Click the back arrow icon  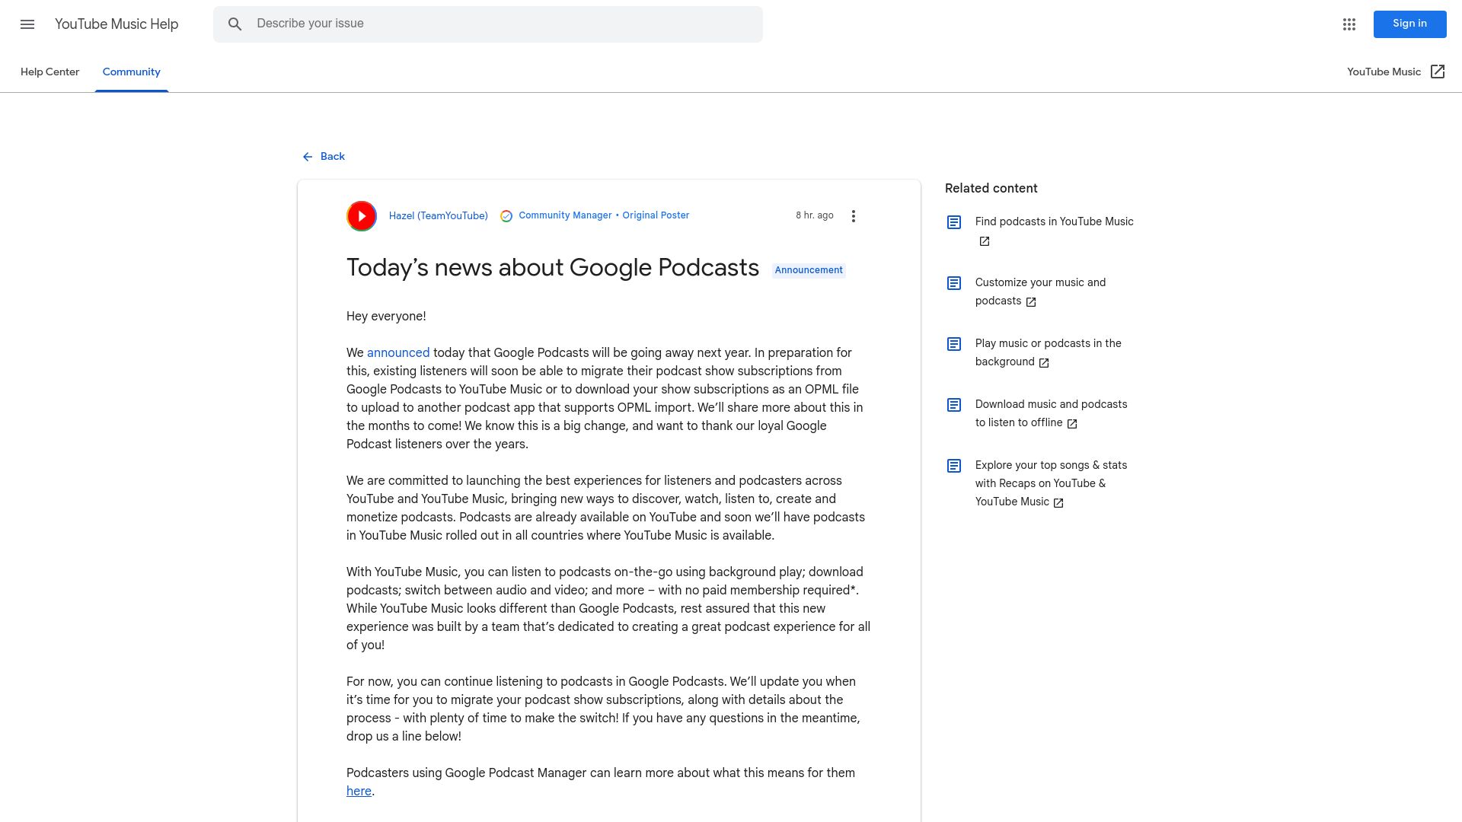(x=308, y=157)
